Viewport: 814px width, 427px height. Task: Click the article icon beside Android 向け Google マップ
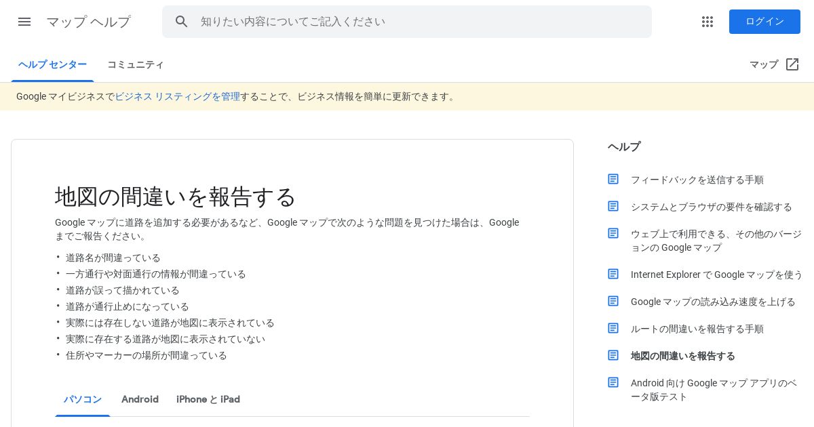click(x=613, y=382)
